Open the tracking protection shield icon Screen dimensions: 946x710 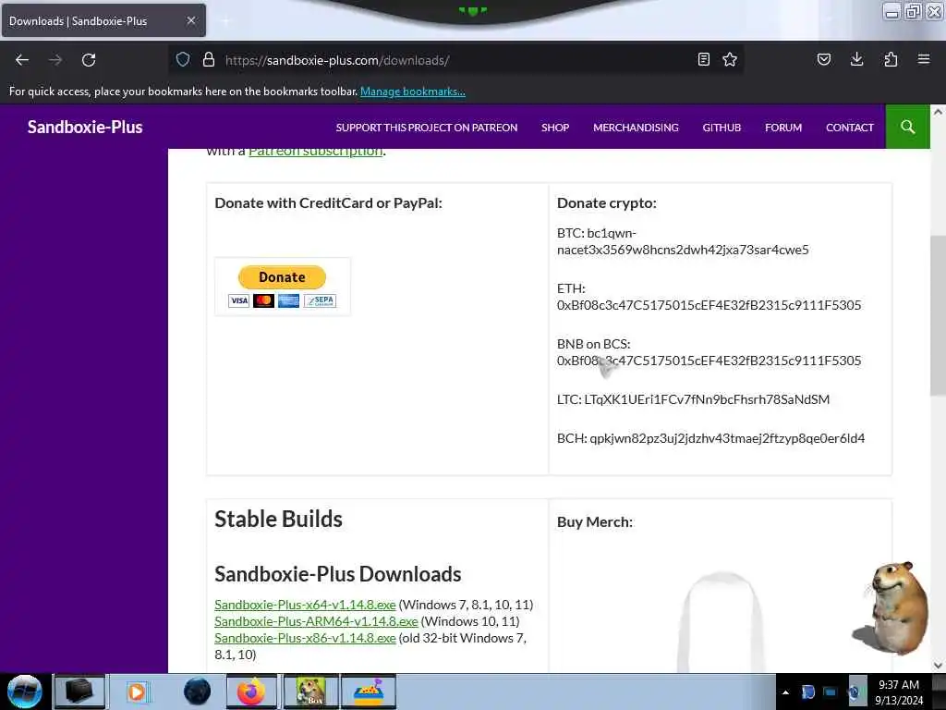(x=183, y=59)
